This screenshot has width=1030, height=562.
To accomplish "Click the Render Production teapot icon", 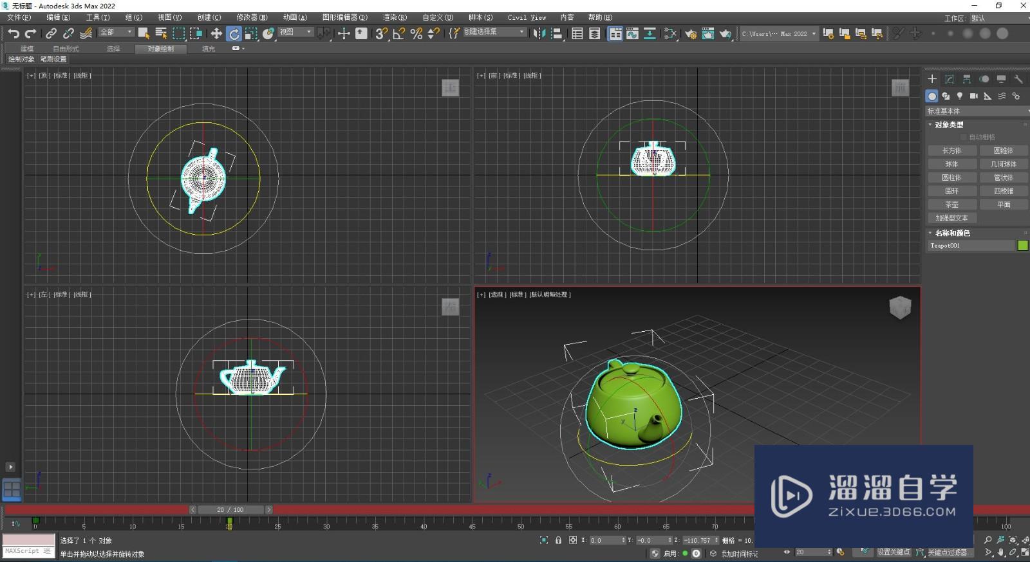I will pyautogui.click(x=726, y=33).
